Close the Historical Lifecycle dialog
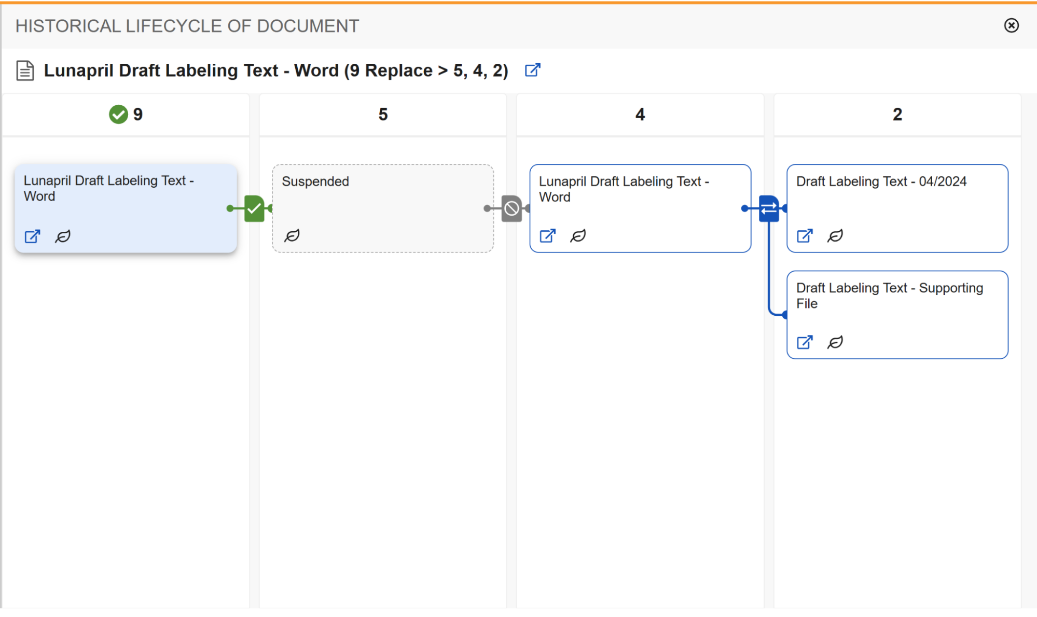Image resolution: width=1037 pixels, height=617 pixels. (1011, 25)
